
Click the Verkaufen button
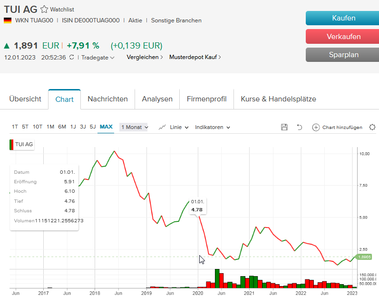tap(343, 37)
